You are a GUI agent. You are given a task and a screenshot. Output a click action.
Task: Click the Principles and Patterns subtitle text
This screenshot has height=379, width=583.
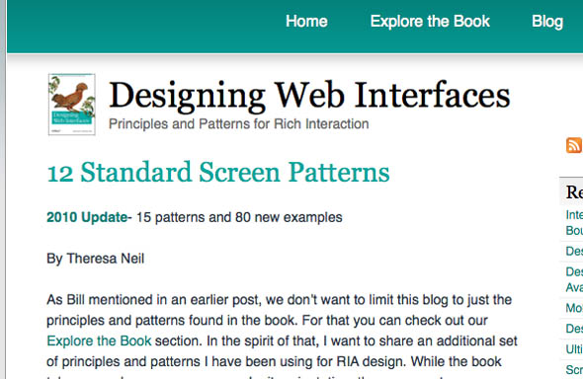[x=239, y=124]
